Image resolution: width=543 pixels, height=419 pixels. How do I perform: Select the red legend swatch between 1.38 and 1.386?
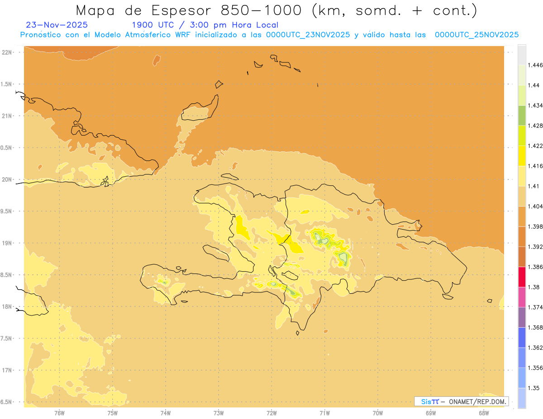(522, 277)
